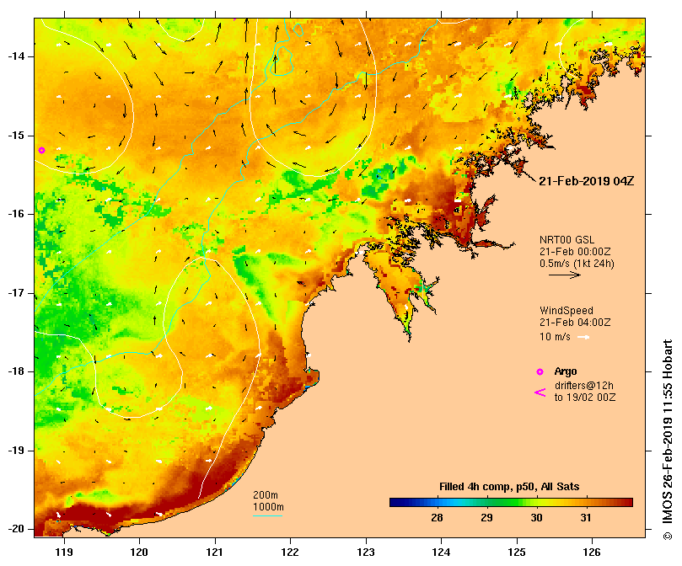Click the '1000m' contour label
Viewport: 682px width, 566px height.
[x=268, y=507]
